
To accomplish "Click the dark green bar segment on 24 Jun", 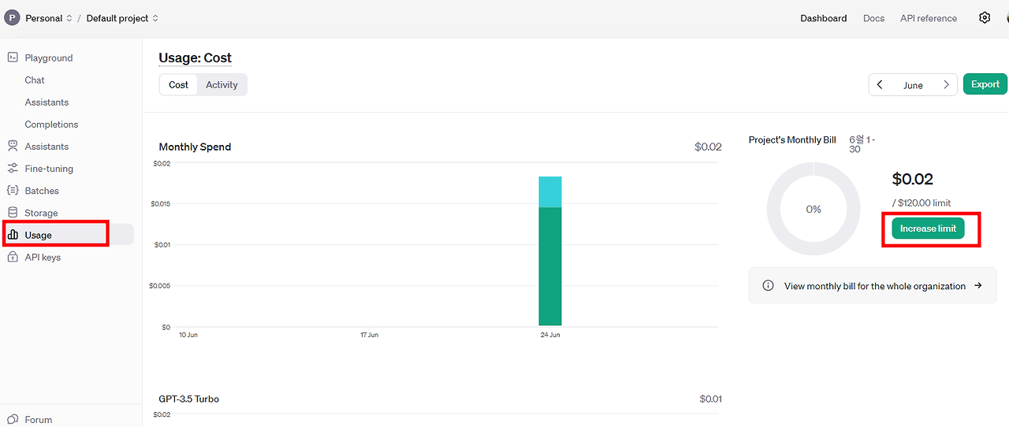I will coord(550,266).
